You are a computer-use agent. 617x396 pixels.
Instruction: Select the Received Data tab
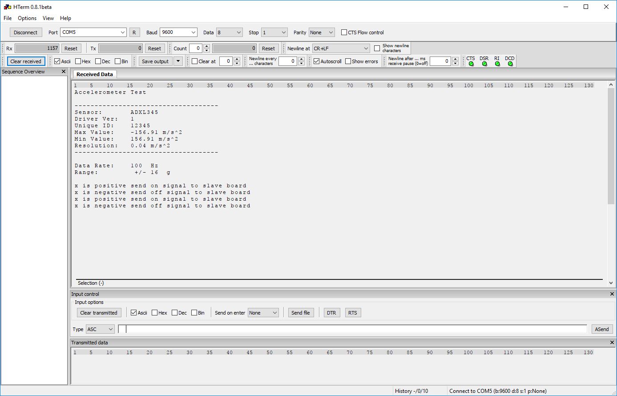[x=95, y=74]
